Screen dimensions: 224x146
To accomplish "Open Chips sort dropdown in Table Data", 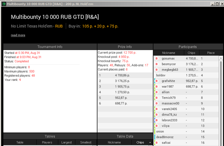I will coord(150,142).
